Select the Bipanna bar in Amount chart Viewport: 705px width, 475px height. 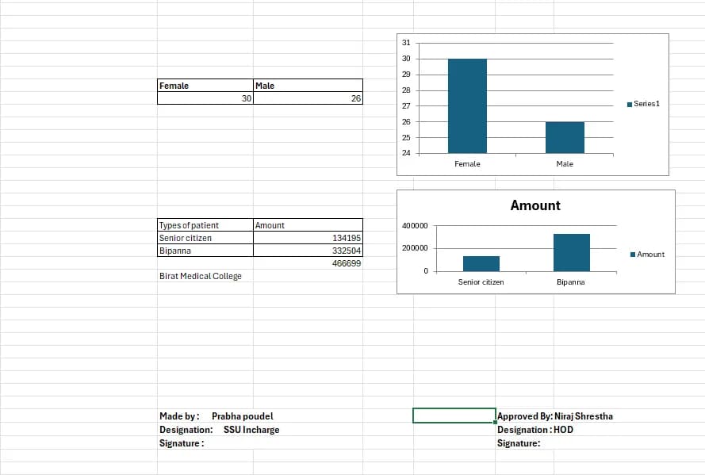coord(572,252)
